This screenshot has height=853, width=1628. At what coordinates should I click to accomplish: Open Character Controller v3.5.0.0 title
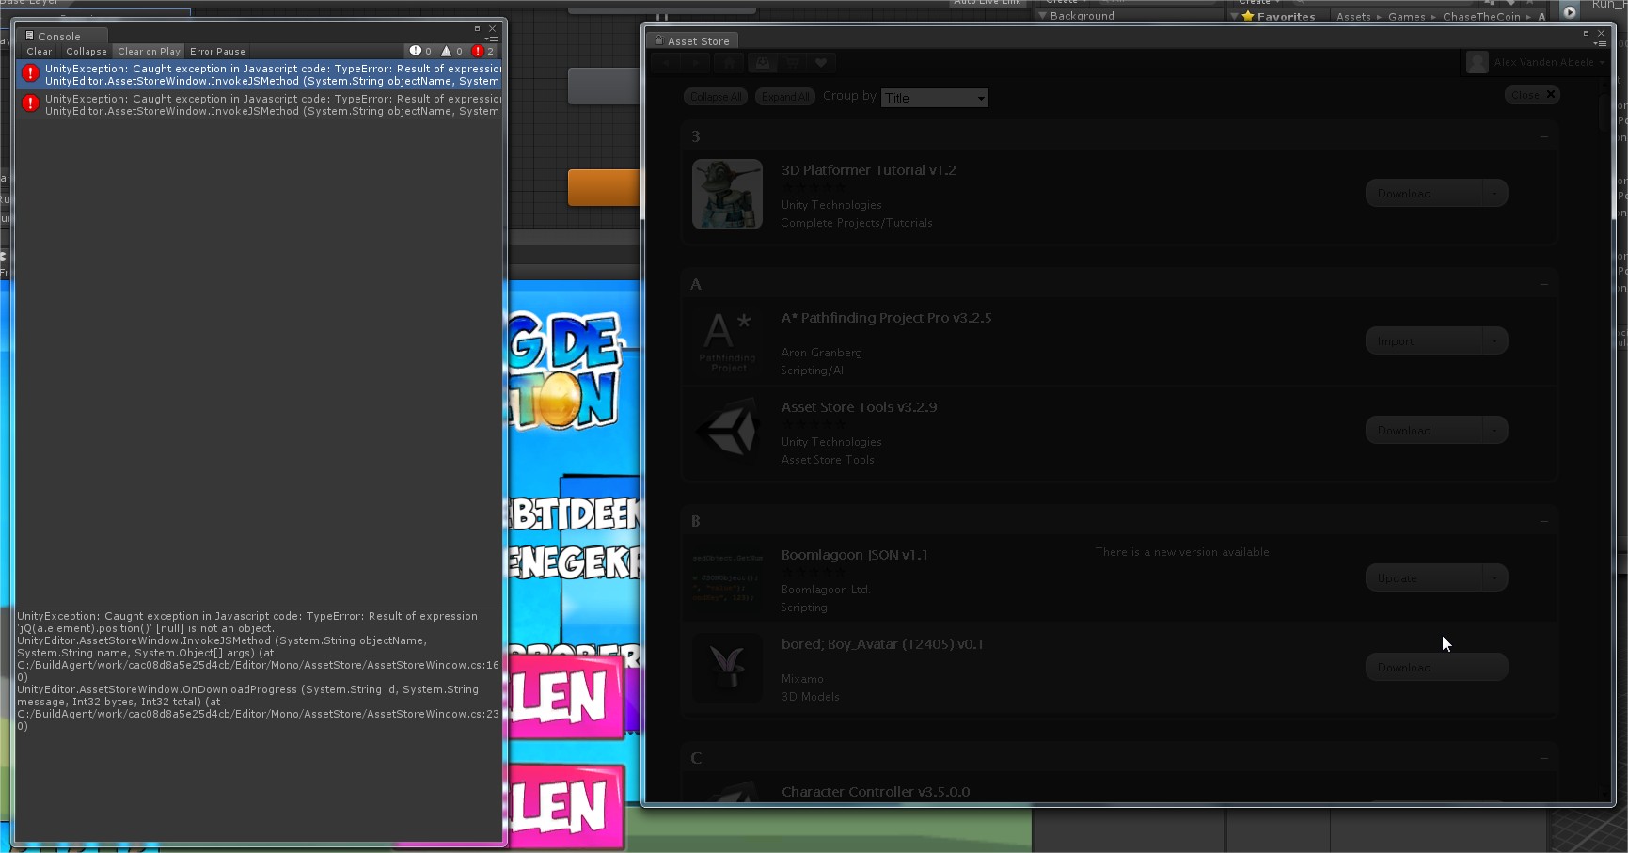click(875, 792)
